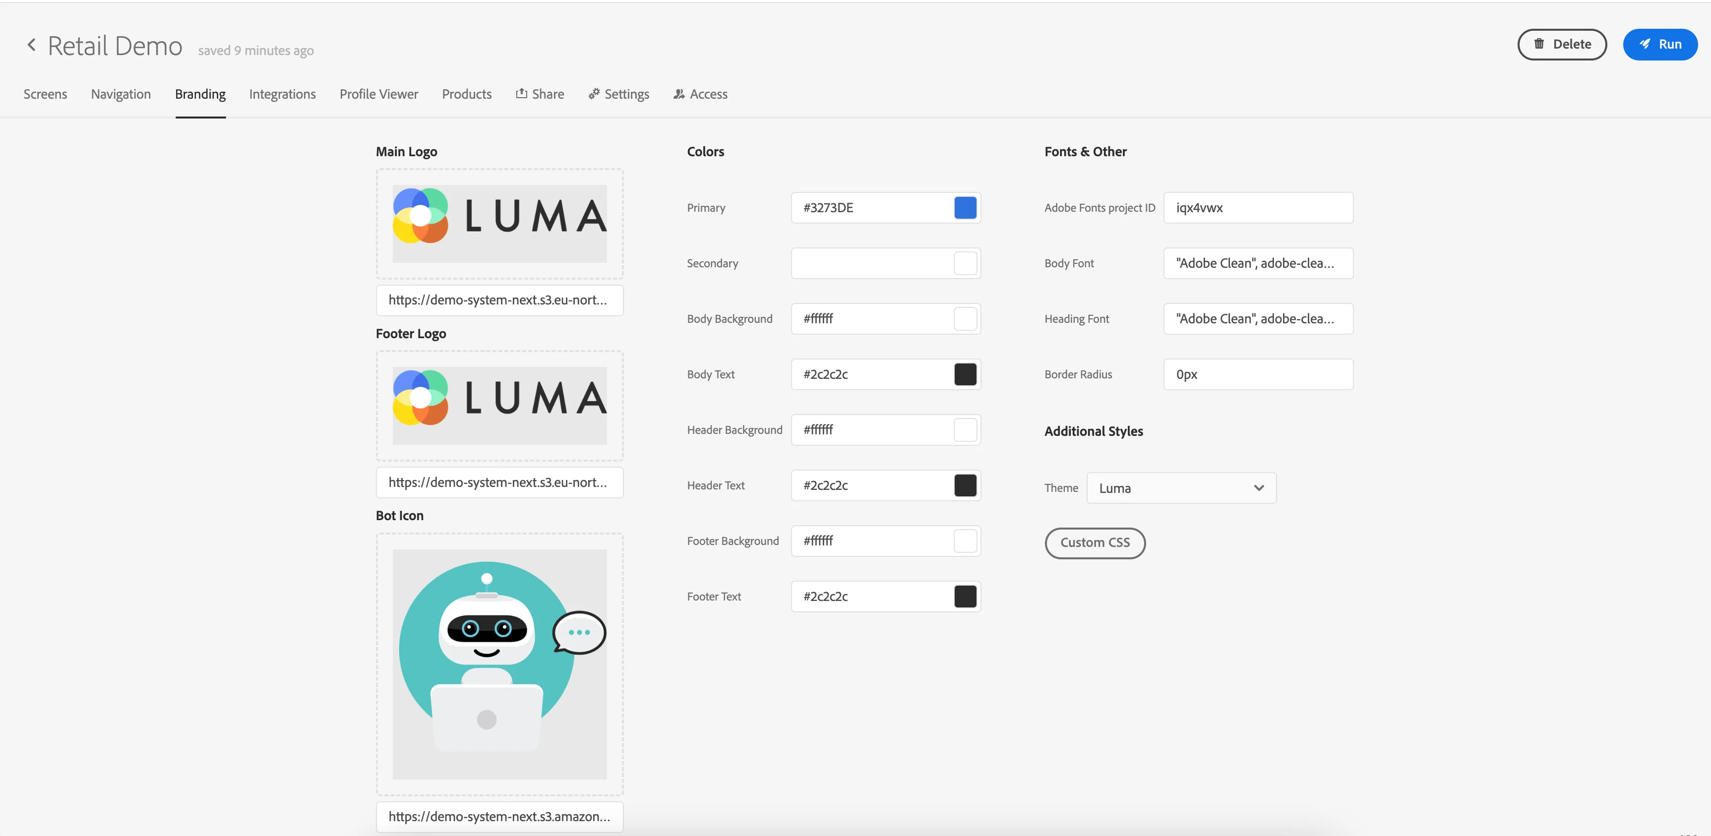Click the user icon in the Access tab
Screen dimensions: 1711x836
(679, 94)
